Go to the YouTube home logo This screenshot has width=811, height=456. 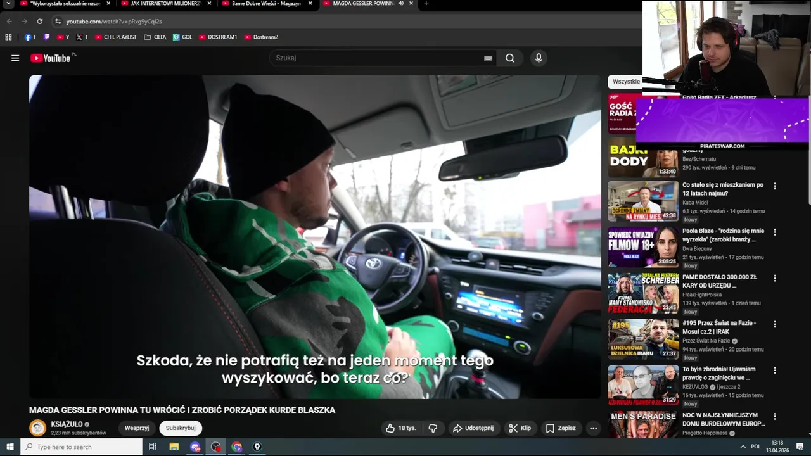51,58
